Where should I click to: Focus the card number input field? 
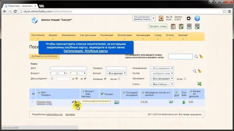click(x=180, y=56)
